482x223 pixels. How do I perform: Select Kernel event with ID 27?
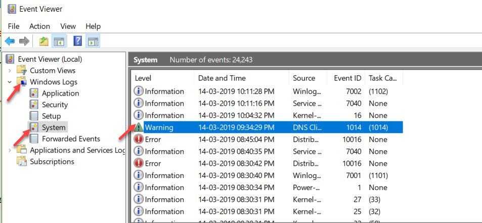click(x=268, y=199)
